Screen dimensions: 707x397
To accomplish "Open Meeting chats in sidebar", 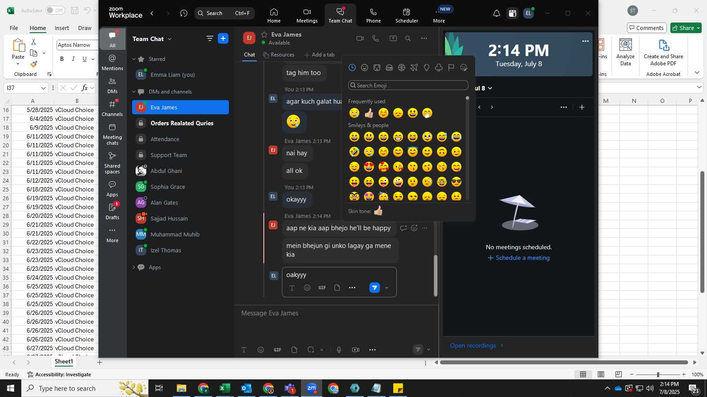I will click(x=112, y=134).
